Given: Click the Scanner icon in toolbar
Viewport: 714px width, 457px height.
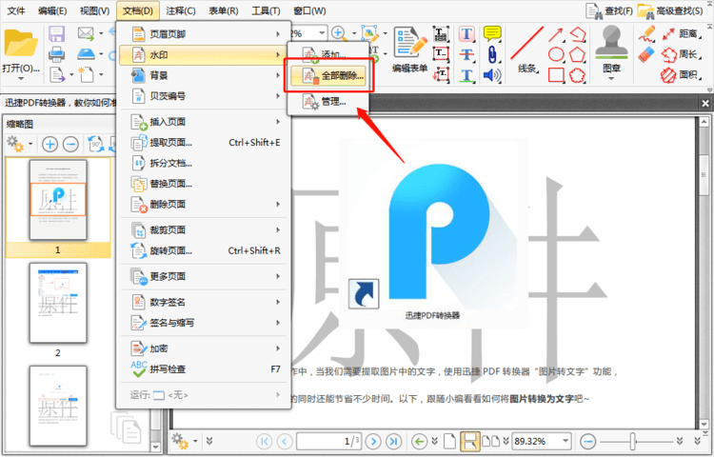Looking at the screenshot, I should pos(86,53).
